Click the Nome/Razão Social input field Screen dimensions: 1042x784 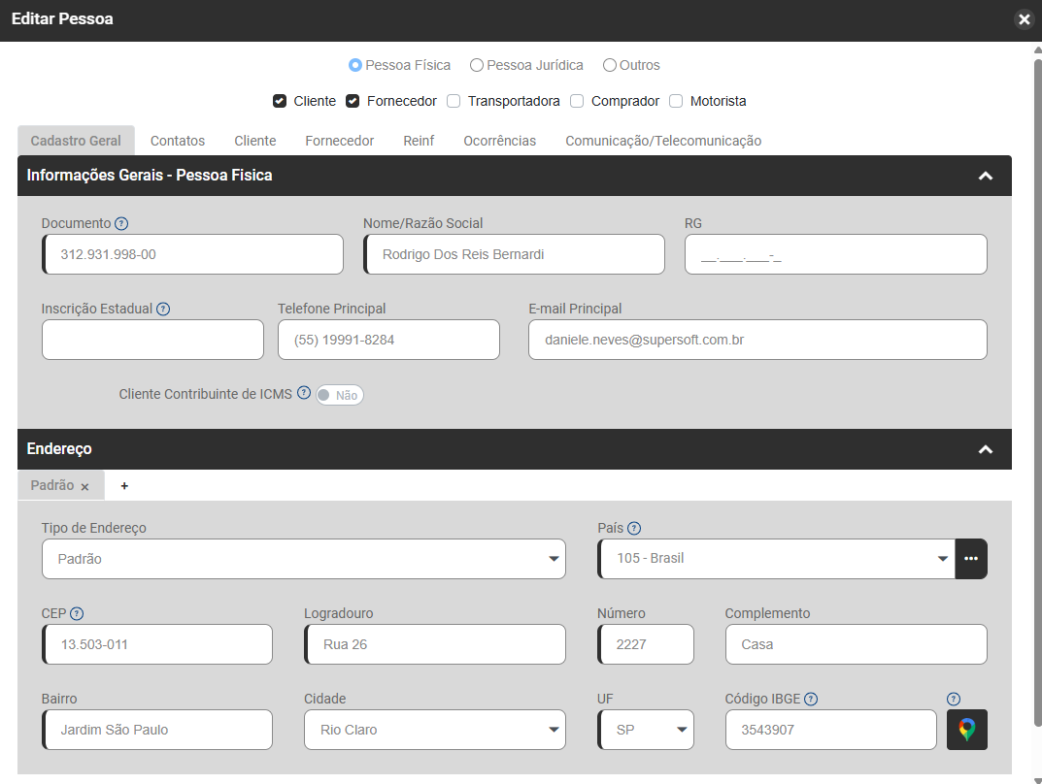[x=515, y=254]
